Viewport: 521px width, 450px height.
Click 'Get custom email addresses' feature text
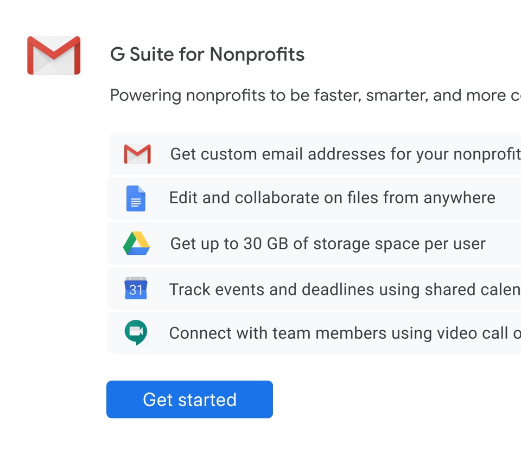tap(346, 155)
